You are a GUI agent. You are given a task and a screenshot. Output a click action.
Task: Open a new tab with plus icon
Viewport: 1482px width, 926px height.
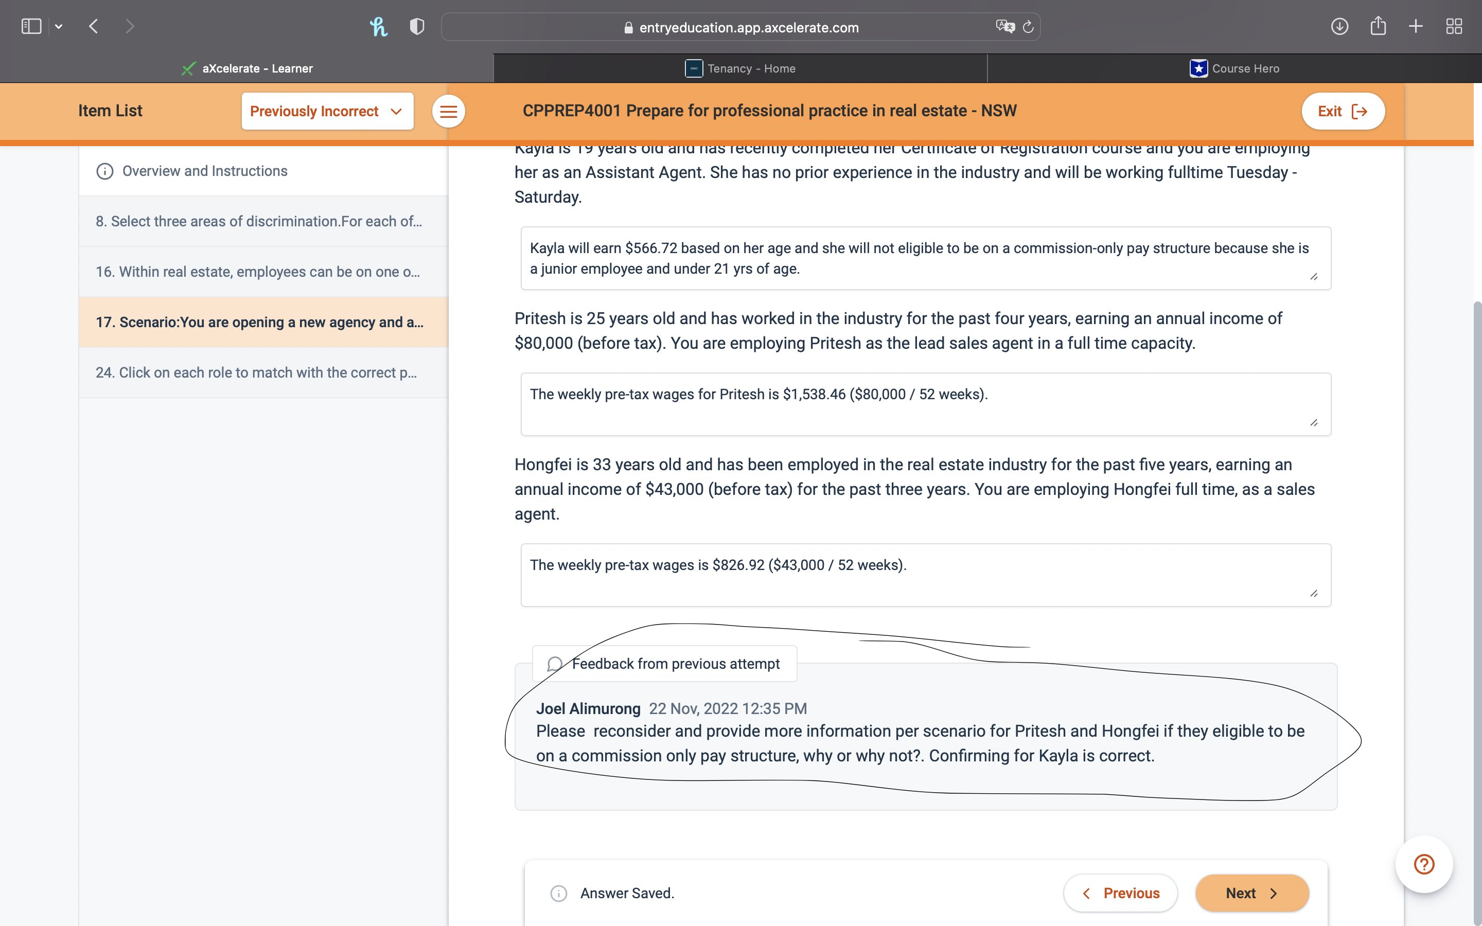tap(1416, 27)
